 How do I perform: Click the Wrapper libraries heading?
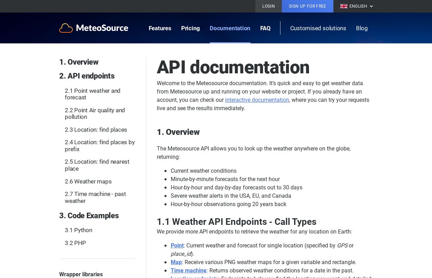coord(81,275)
